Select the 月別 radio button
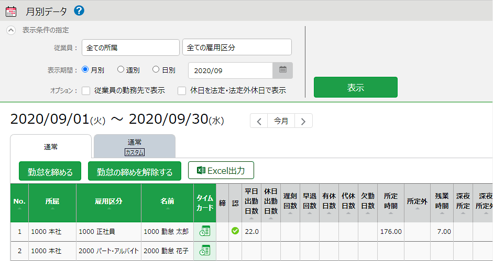493x261 pixels. [85, 69]
